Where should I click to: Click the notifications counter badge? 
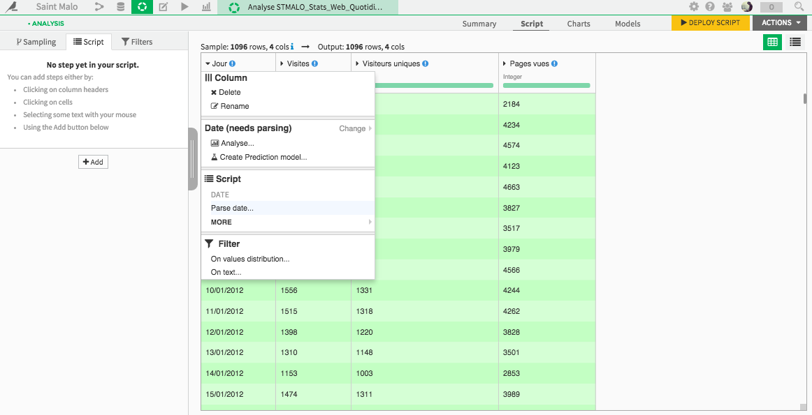(771, 6)
